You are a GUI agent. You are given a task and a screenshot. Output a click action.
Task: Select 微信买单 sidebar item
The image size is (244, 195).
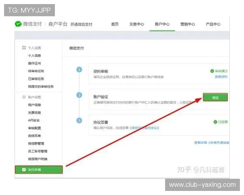[x=35, y=136]
